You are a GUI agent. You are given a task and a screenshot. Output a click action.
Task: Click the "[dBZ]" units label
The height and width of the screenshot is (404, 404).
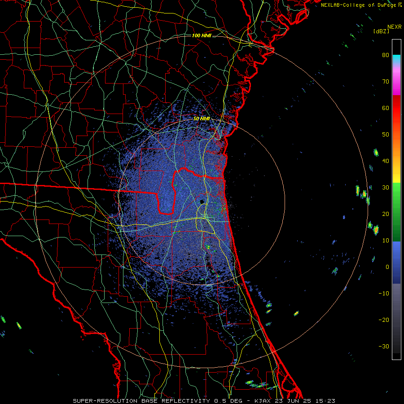381,31
